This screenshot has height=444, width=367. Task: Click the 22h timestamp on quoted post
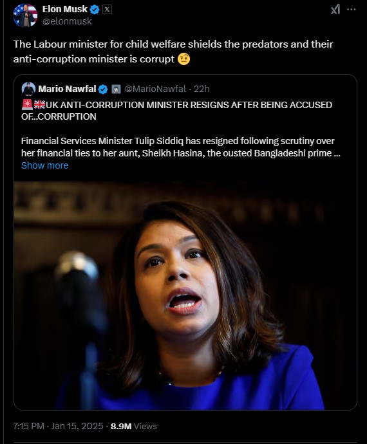tap(202, 89)
